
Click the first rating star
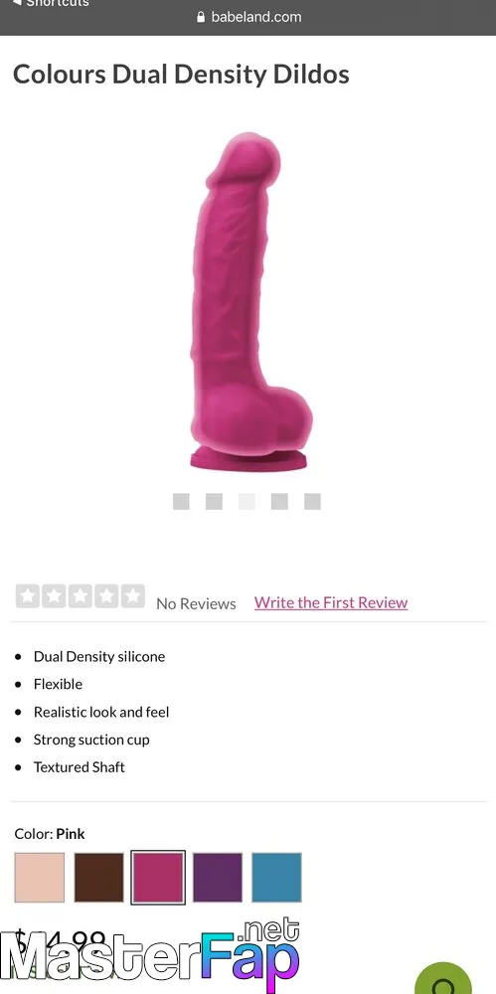28,596
